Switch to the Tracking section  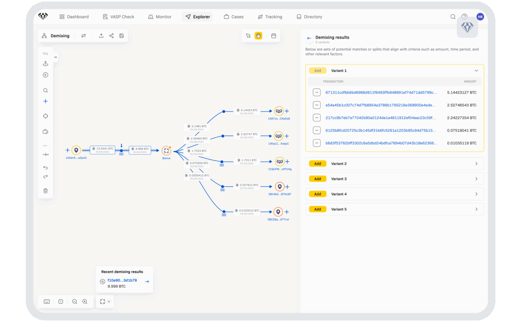pos(270,17)
